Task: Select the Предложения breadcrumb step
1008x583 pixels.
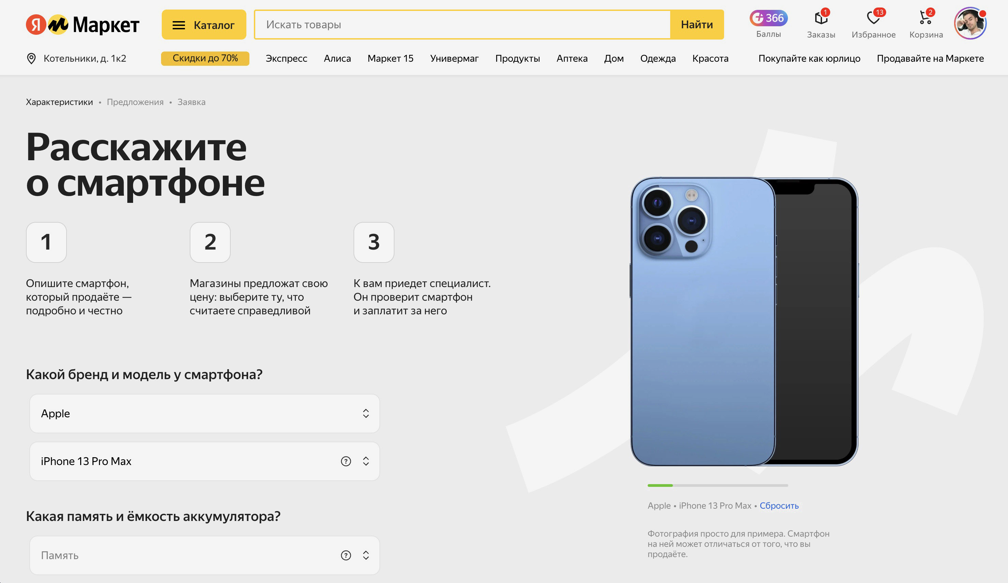Action: point(135,102)
